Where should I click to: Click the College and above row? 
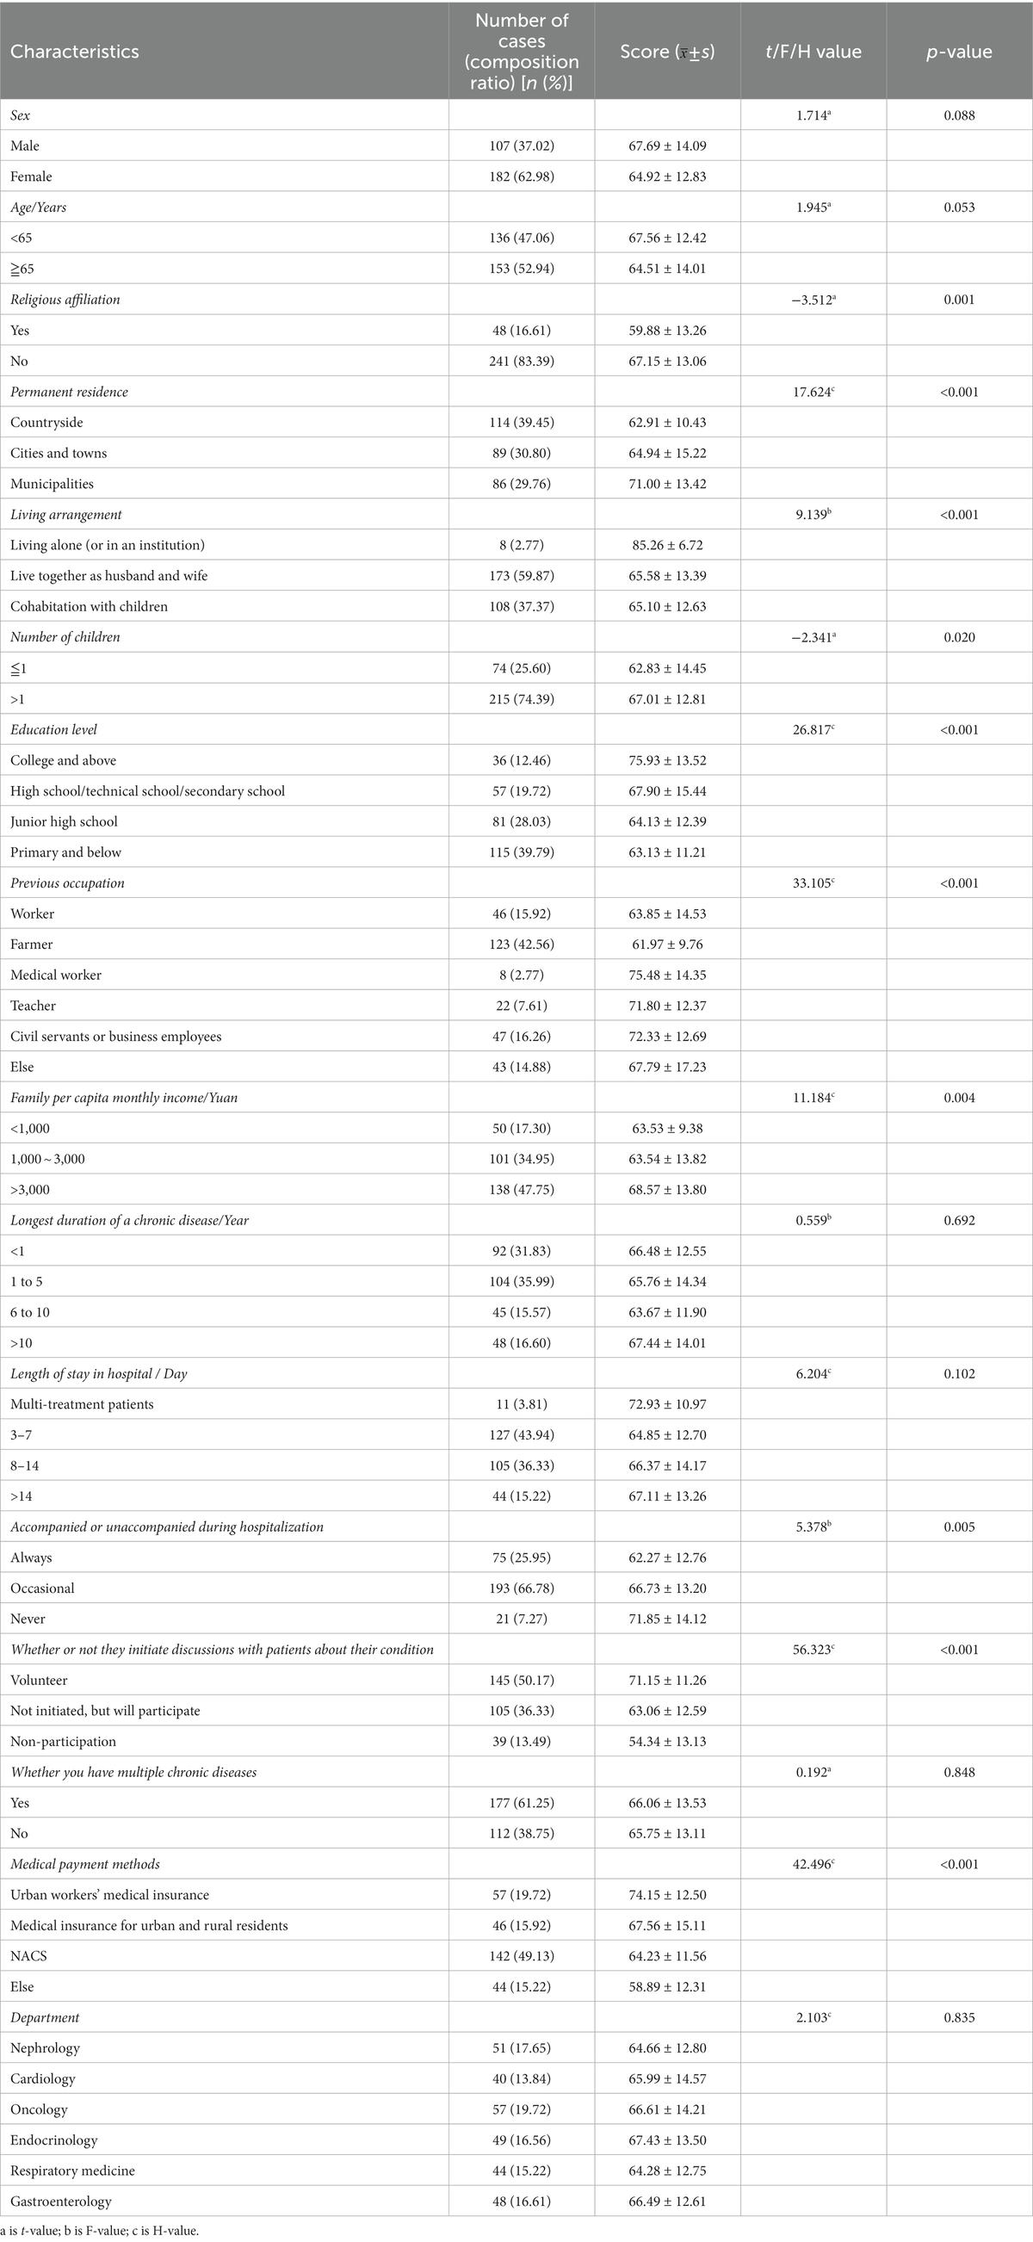pos(64,759)
